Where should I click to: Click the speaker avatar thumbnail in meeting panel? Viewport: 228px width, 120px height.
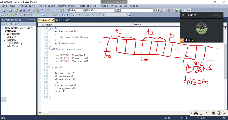click(201, 28)
